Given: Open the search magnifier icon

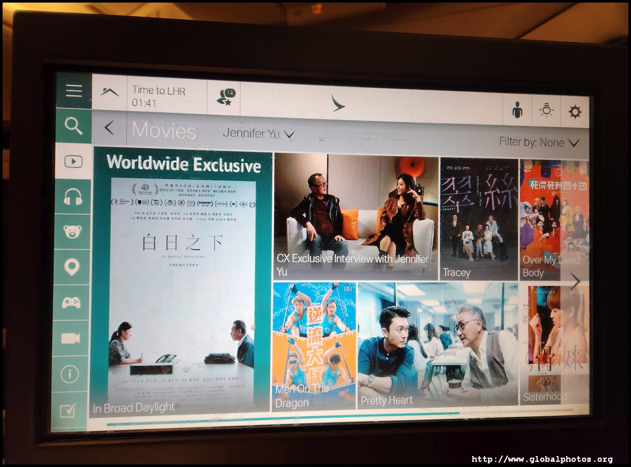Looking at the screenshot, I should 74,126.
